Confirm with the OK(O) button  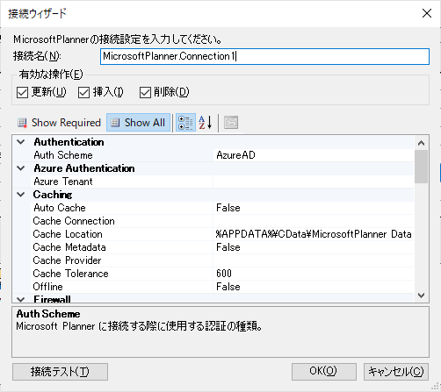point(324,372)
